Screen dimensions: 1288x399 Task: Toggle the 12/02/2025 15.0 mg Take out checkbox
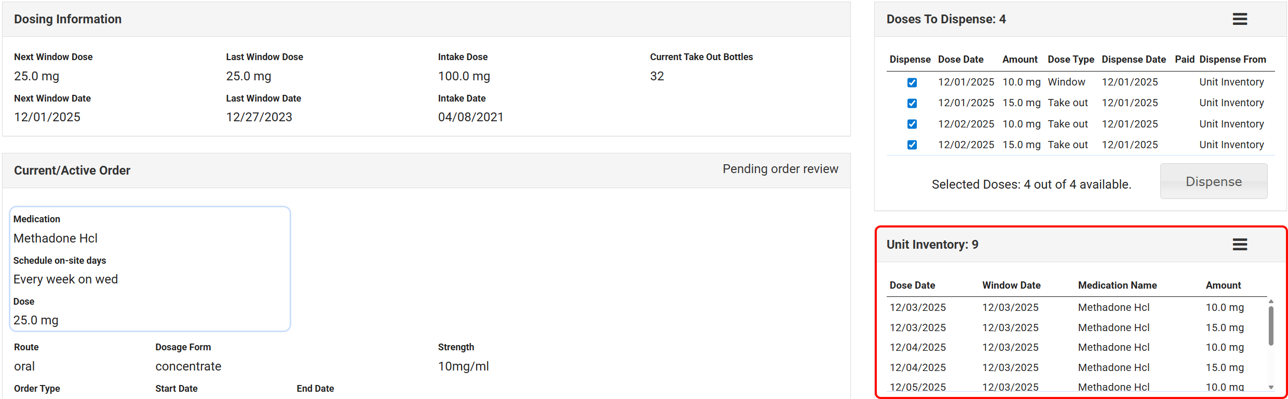coord(912,145)
